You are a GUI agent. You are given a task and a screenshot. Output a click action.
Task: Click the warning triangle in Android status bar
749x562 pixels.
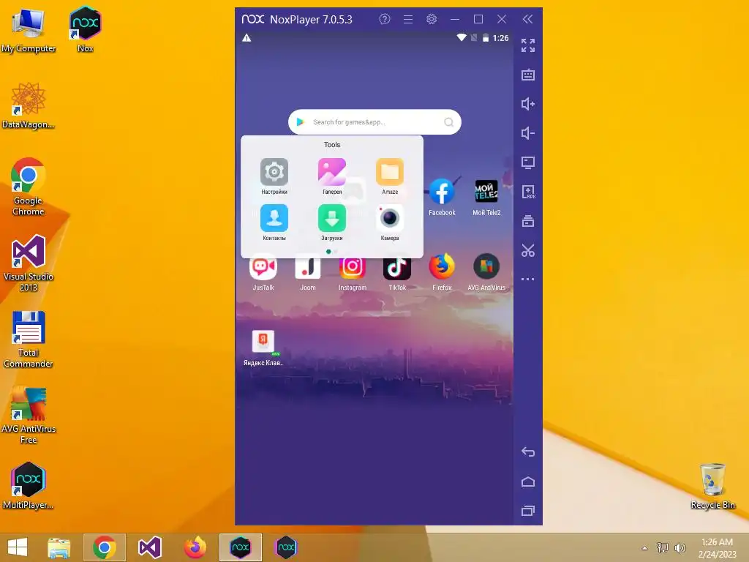point(246,38)
